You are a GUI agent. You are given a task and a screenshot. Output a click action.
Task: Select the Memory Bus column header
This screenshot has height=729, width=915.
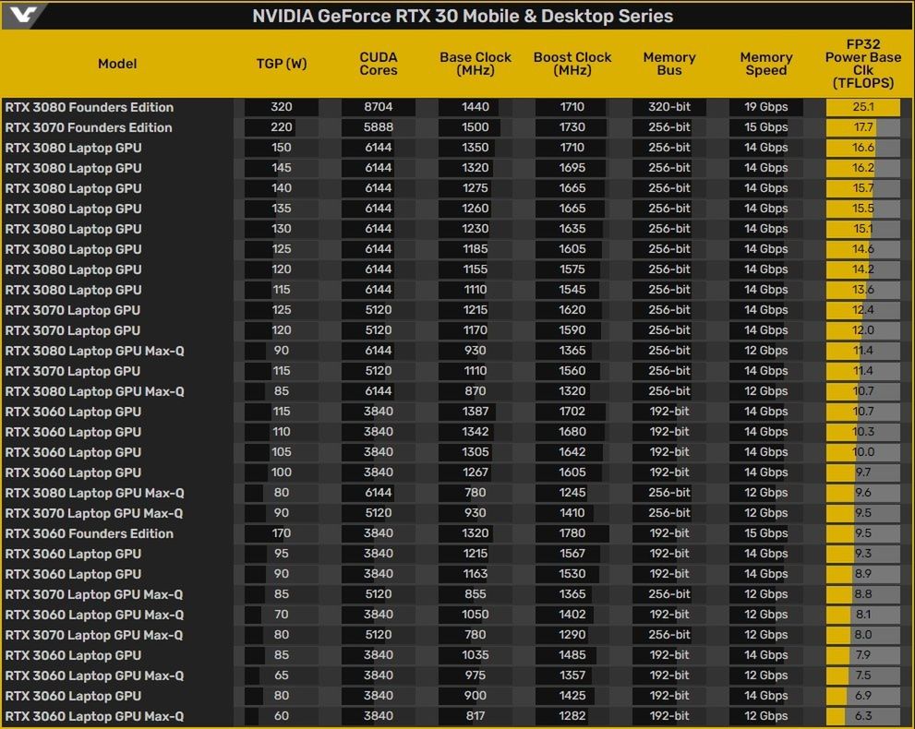click(668, 64)
